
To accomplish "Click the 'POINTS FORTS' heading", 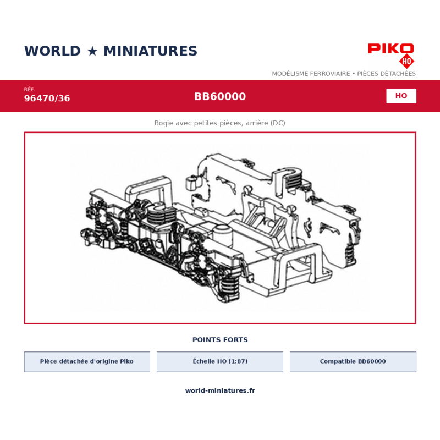I will (220, 340).
